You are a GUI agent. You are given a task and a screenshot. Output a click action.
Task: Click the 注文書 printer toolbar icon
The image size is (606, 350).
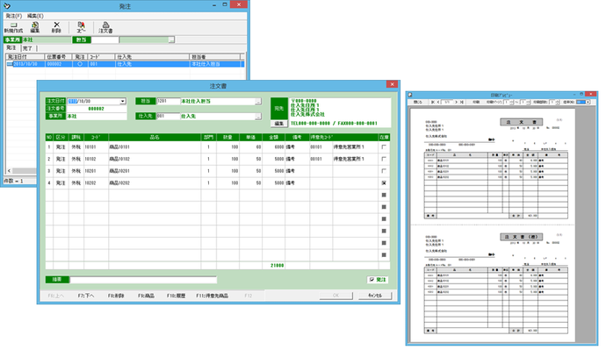pos(105,27)
